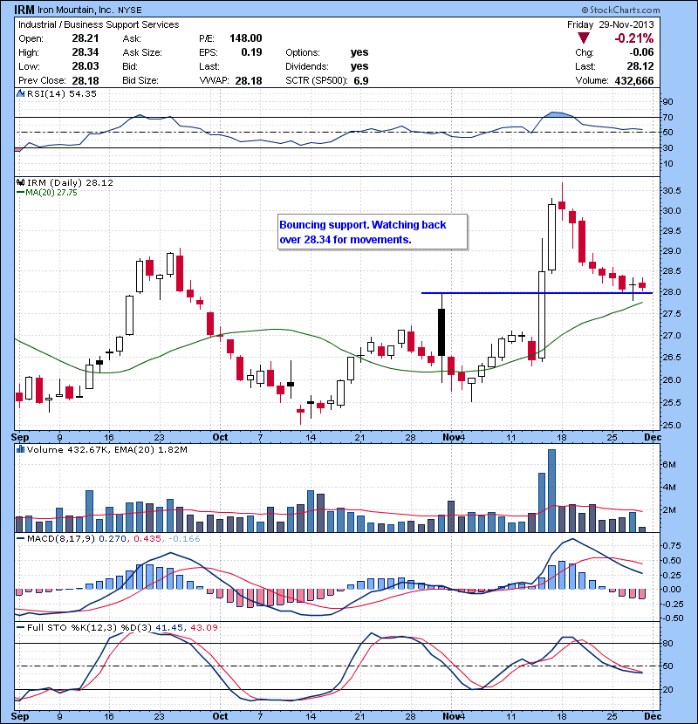The height and width of the screenshot is (724, 698).
Task: Click the -0.21% percent change
Action: coord(633,38)
